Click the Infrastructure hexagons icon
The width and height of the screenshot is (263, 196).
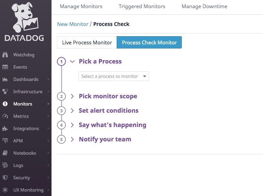click(5, 92)
